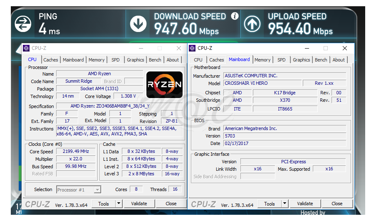This screenshot has height=221, width=376.
Task: Click Close button in left CPU-Z window
Action: (171, 204)
